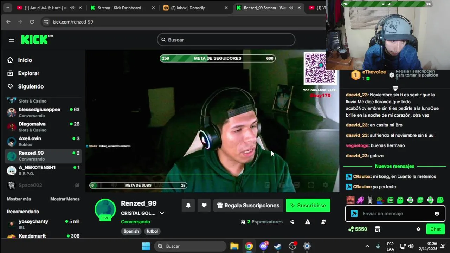450x253 pixels.
Task: Click the 5550 channel points balance
Action: tap(358, 229)
